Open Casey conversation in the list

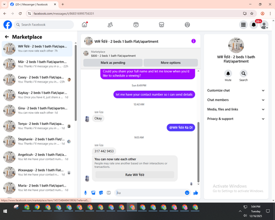coord(37,80)
